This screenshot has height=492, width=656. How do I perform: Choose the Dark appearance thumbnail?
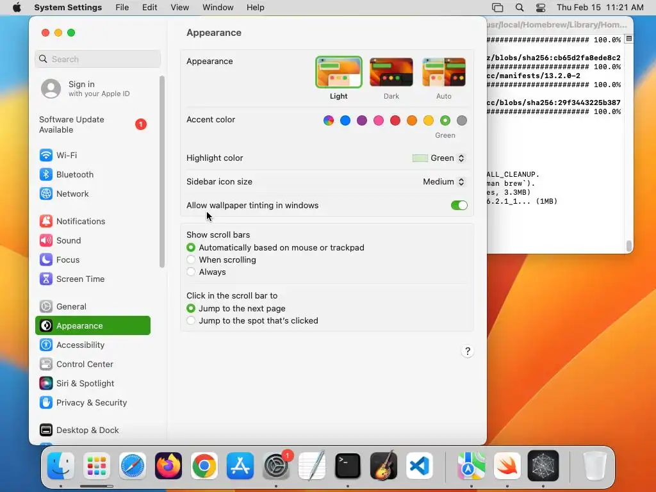click(x=391, y=72)
